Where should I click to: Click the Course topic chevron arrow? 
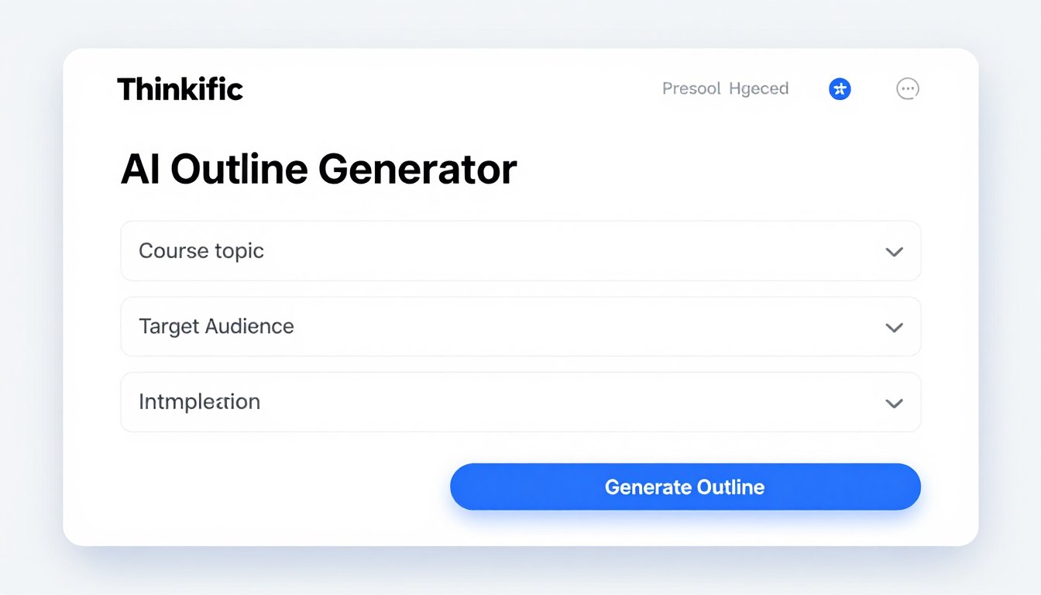coord(894,251)
